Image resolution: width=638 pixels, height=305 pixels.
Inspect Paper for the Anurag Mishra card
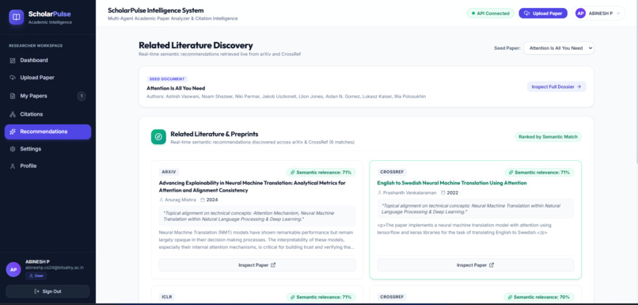coord(257,265)
